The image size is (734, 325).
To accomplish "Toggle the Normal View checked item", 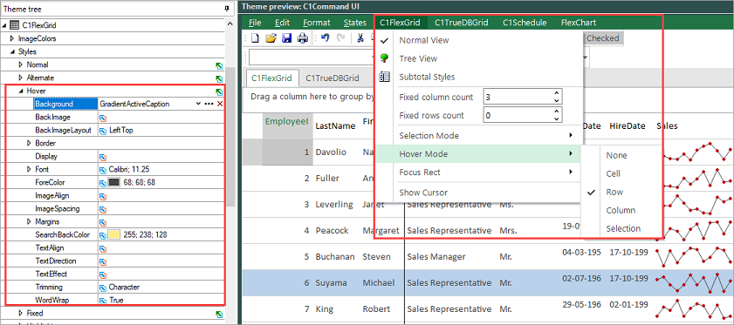I will point(424,40).
